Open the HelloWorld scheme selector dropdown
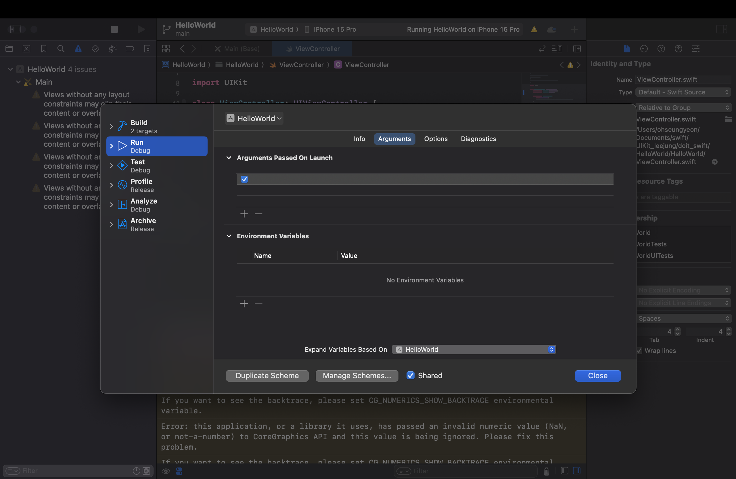Screen dimensions: 736x479 point(254,118)
